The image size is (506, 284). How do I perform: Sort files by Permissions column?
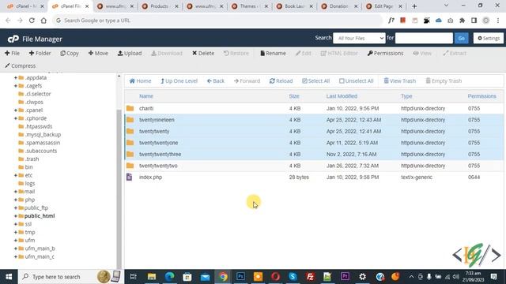point(481,96)
